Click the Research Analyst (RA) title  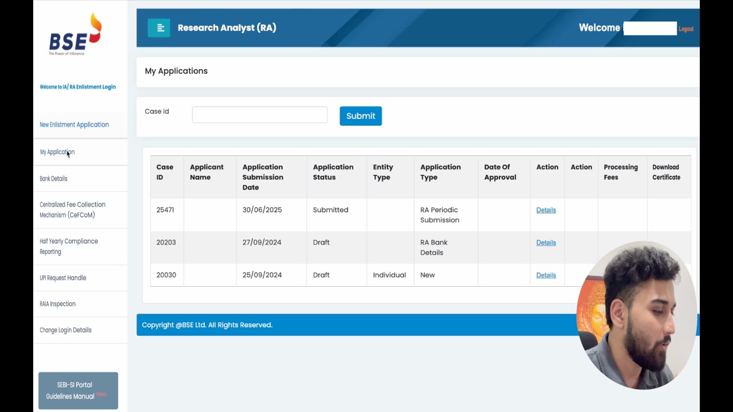(227, 27)
